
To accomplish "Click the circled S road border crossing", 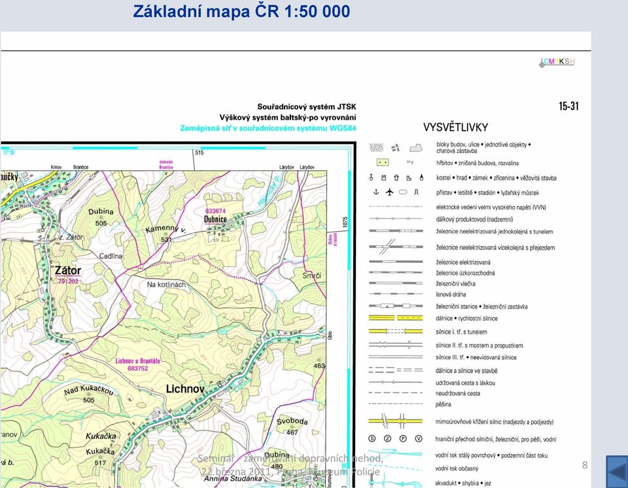I will tap(372, 439).
